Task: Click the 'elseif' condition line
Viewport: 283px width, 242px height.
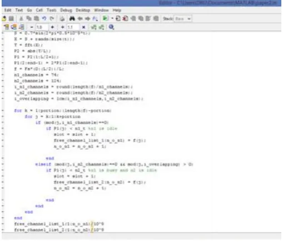Action: click(115, 164)
